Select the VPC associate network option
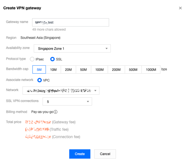The height and width of the screenshot is (163, 186). [40, 80]
